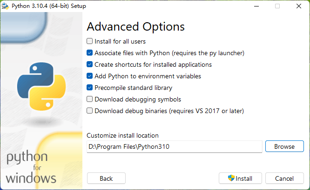Start installation with the Install button
The width and height of the screenshot is (310, 190).
(240, 178)
